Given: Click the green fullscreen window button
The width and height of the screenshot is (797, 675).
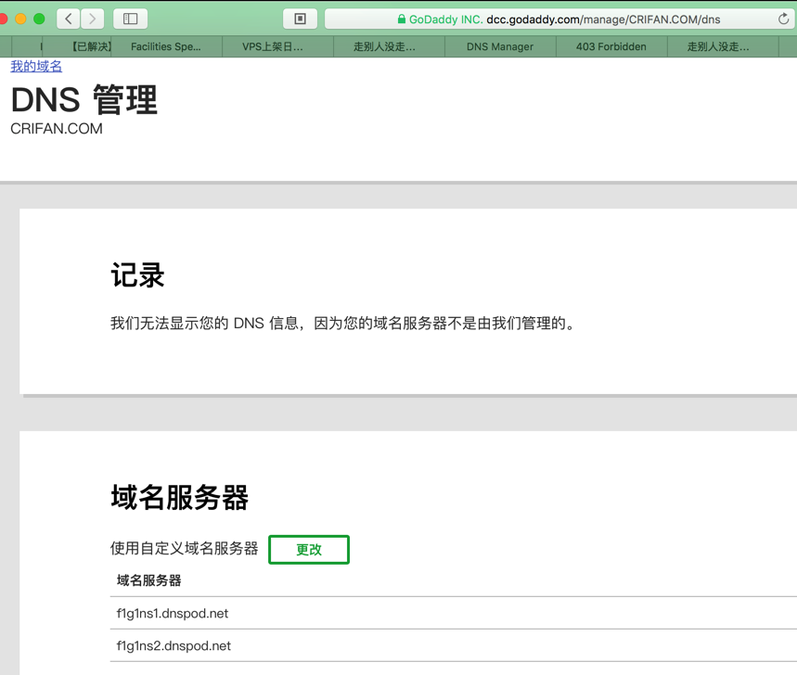Looking at the screenshot, I should coord(39,19).
